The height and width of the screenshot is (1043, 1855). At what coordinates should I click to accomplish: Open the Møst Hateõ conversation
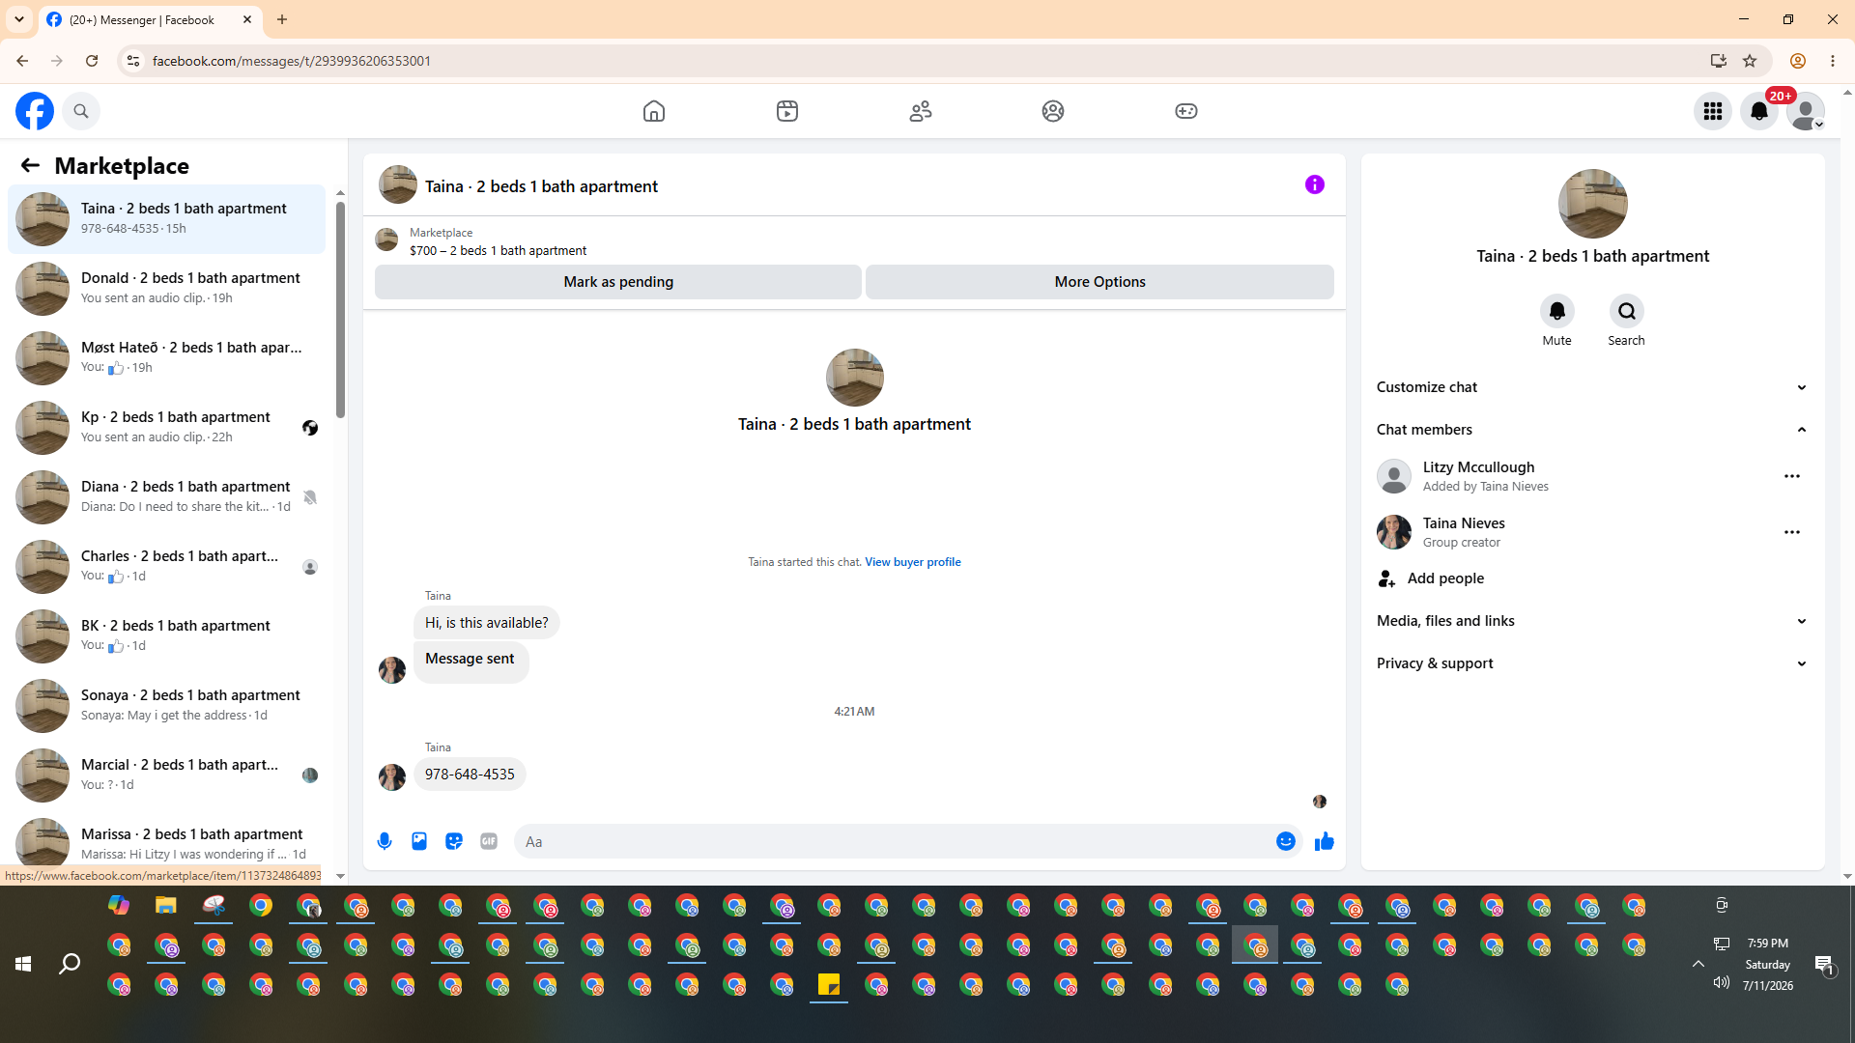click(x=167, y=357)
